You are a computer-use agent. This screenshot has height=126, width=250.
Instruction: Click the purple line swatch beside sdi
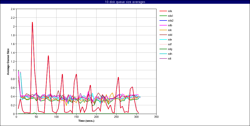[x=163, y=58]
